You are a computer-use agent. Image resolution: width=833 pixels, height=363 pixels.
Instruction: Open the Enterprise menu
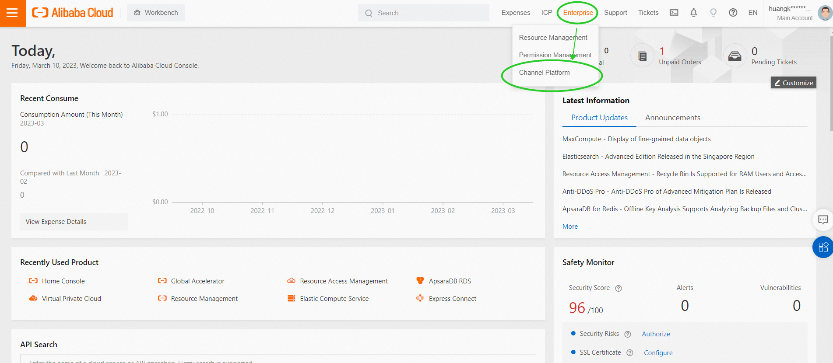point(578,13)
